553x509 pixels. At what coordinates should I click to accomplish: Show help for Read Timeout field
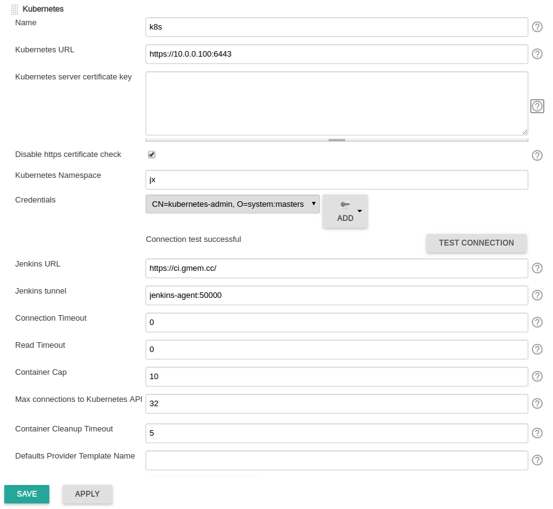pyautogui.click(x=537, y=350)
